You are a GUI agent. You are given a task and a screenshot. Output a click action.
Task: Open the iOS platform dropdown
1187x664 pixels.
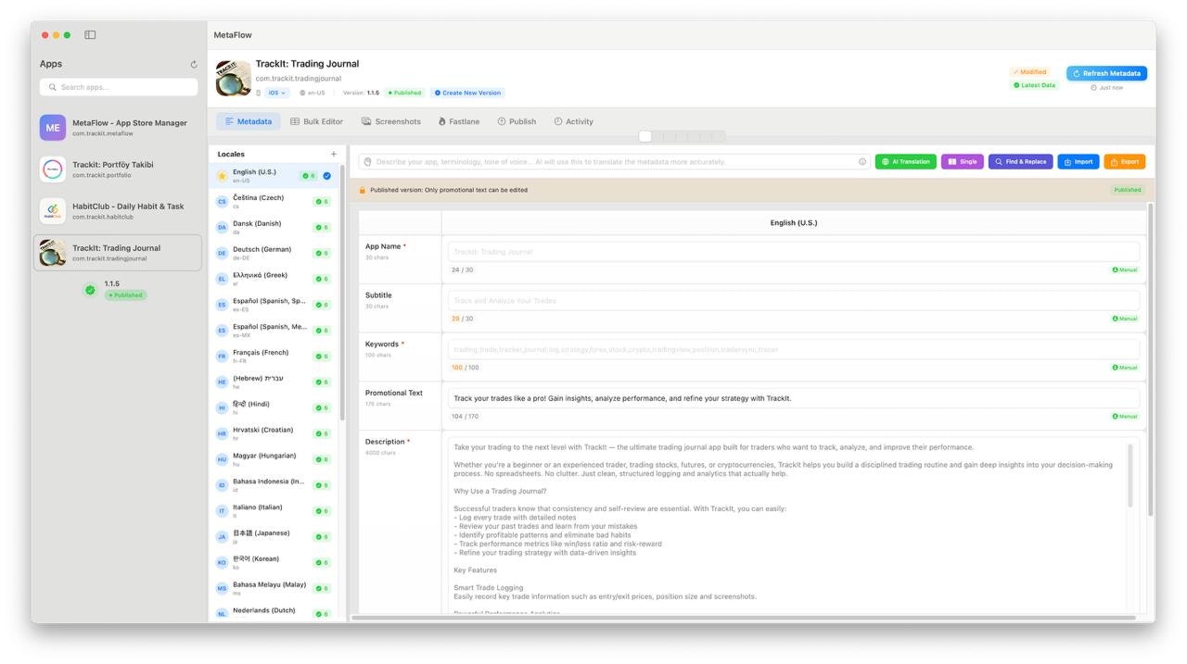tap(275, 93)
